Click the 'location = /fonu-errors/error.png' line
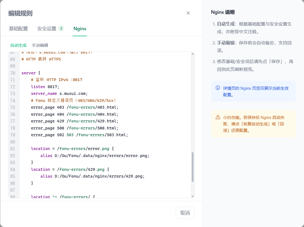The width and height of the screenshot is (304, 227). click(73, 149)
